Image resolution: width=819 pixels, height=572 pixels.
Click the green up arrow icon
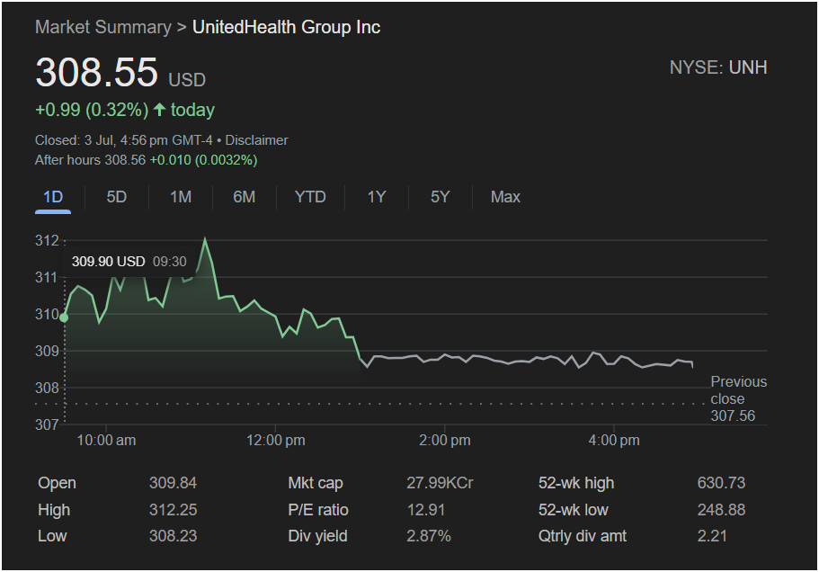coord(160,110)
